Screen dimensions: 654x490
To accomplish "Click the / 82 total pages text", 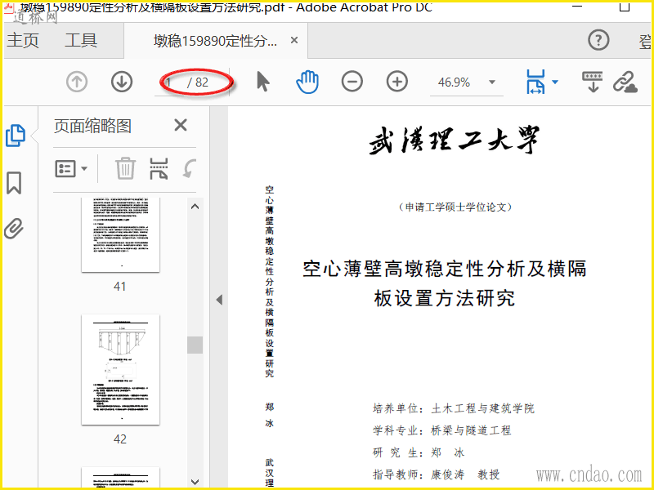I will pyautogui.click(x=198, y=82).
